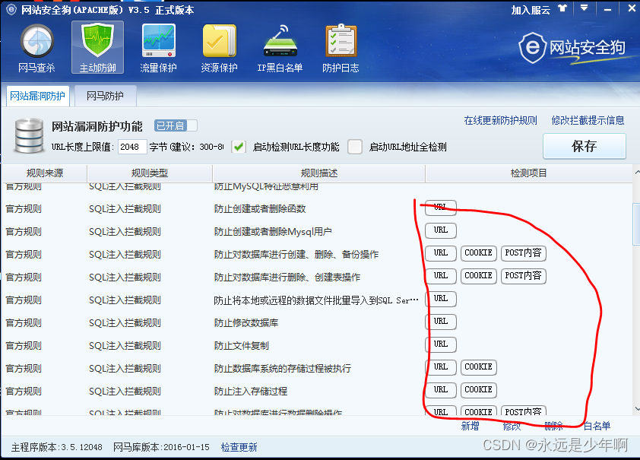
Task: Click the skin shirt icon in title bar
Action: (x=563, y=8)
